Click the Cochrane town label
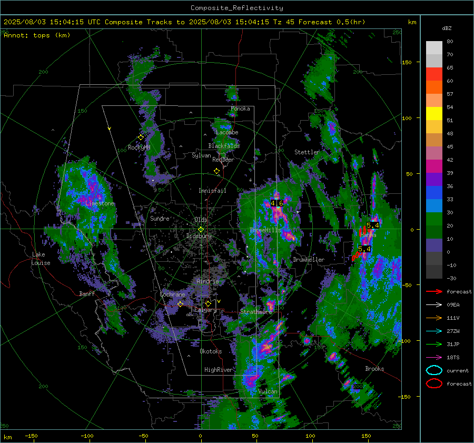This screenshot has height=443, width=474. point(172,294)
